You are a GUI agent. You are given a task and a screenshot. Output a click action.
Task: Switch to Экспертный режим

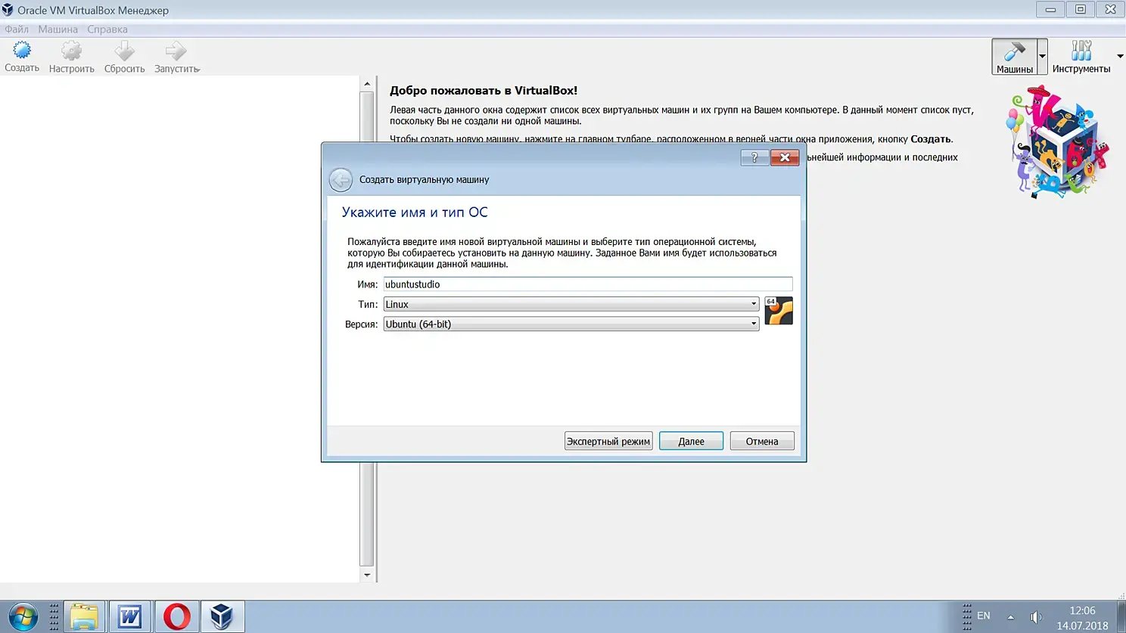tap(608, 441)
